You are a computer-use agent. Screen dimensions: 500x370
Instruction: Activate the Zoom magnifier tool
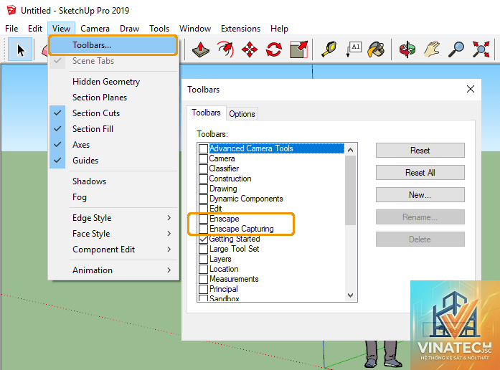tap(456, 49)
